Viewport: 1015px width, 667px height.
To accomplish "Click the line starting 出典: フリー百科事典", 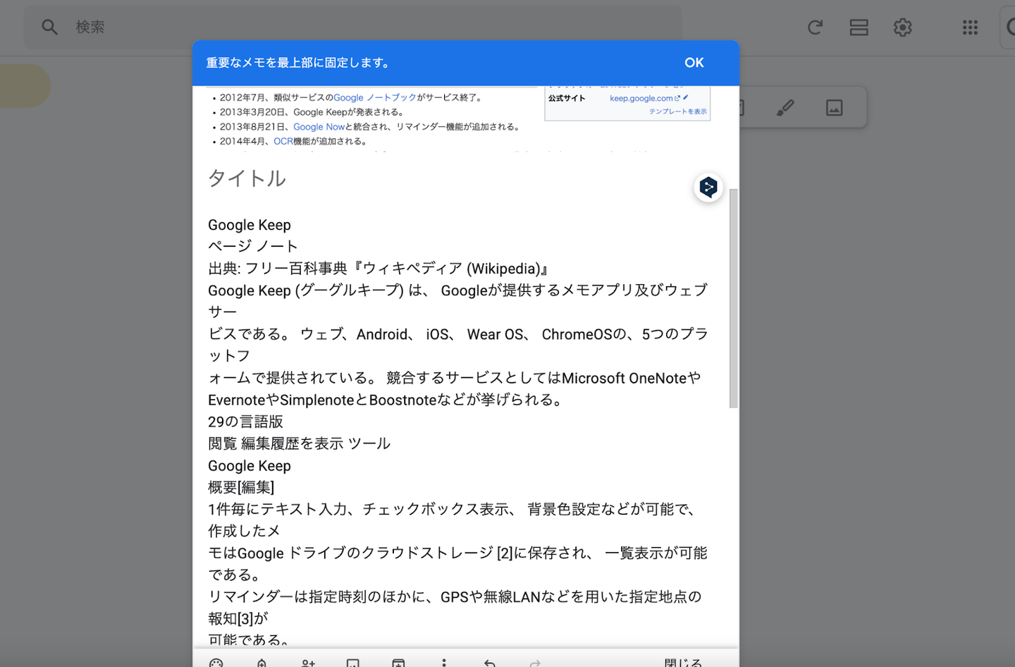I will click(x=379, y=268).
